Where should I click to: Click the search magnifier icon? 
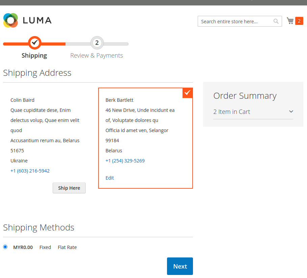pos(276,21)
